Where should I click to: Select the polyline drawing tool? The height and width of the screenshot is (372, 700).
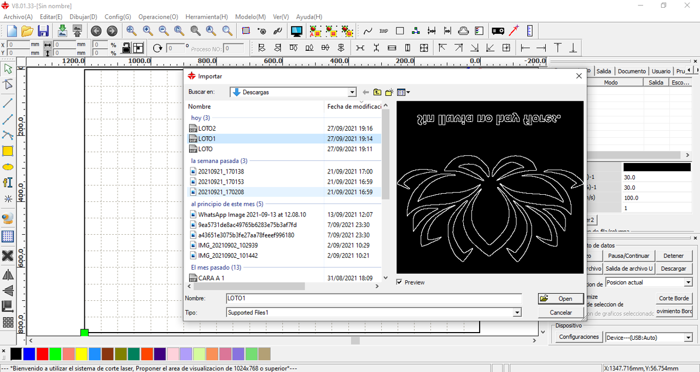click(x=8, y=119)
